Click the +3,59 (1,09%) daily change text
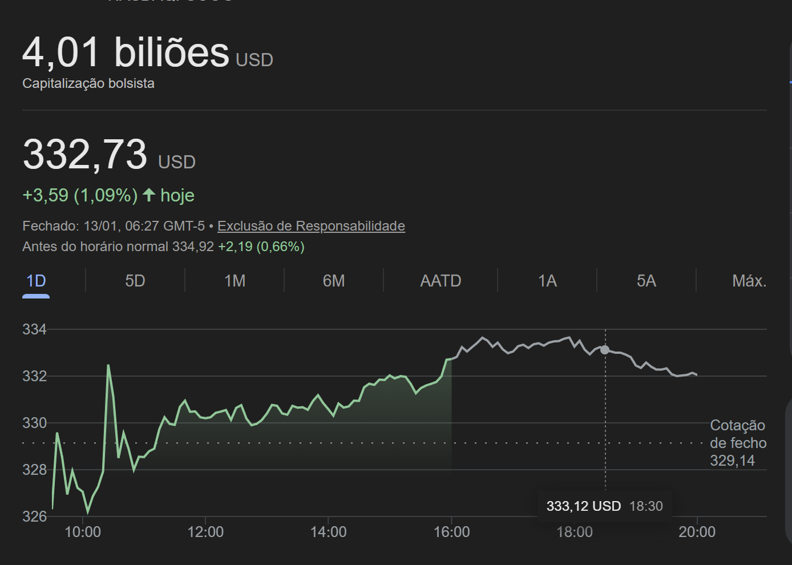 pyautogui.click(x=80, y=195)
